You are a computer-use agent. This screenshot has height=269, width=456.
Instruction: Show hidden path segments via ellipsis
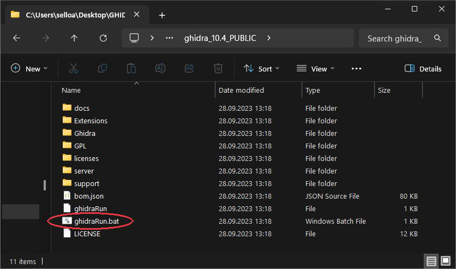click(x=169, y=38)
